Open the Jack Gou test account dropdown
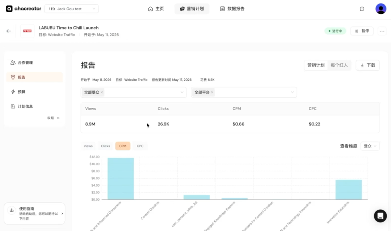The image size is (391, 231). point(71,9)
